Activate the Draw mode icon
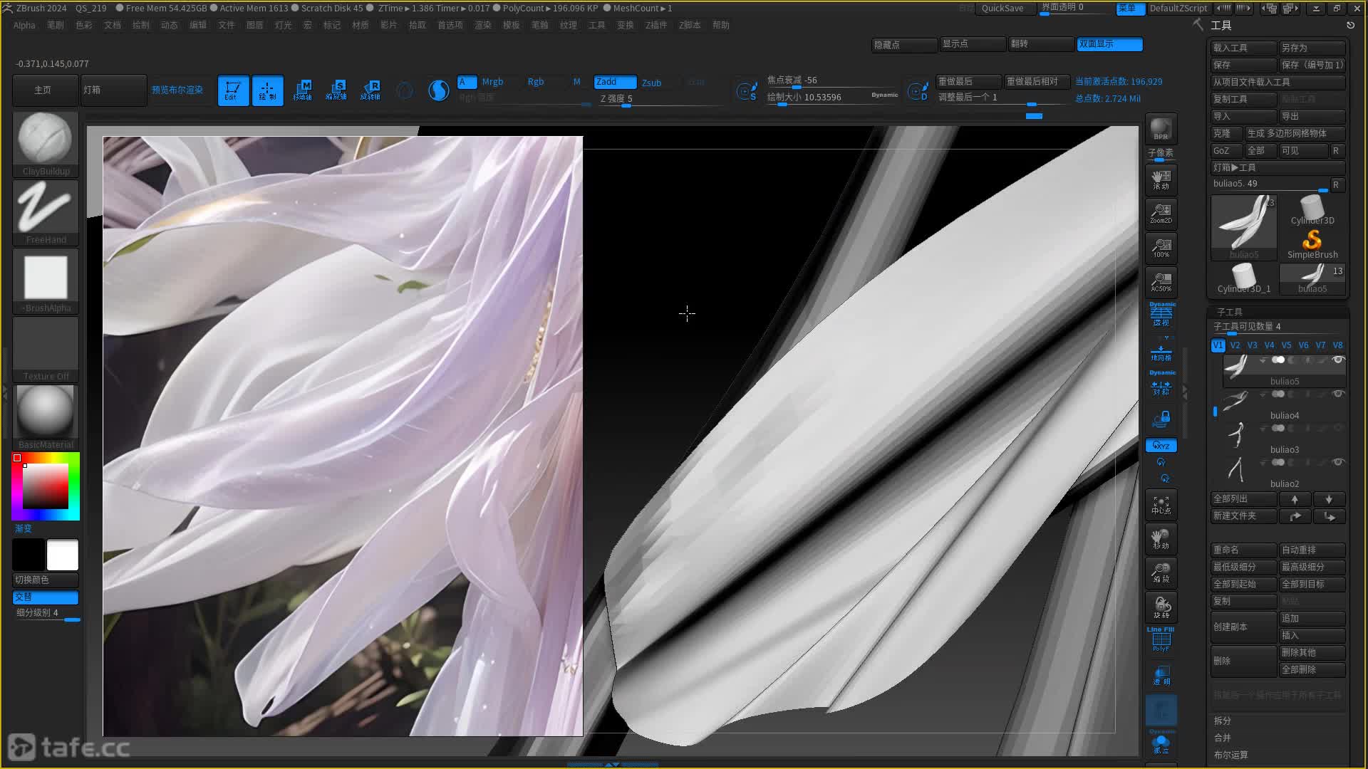Viewport: 1368px width, 769px height. (267, 90)
